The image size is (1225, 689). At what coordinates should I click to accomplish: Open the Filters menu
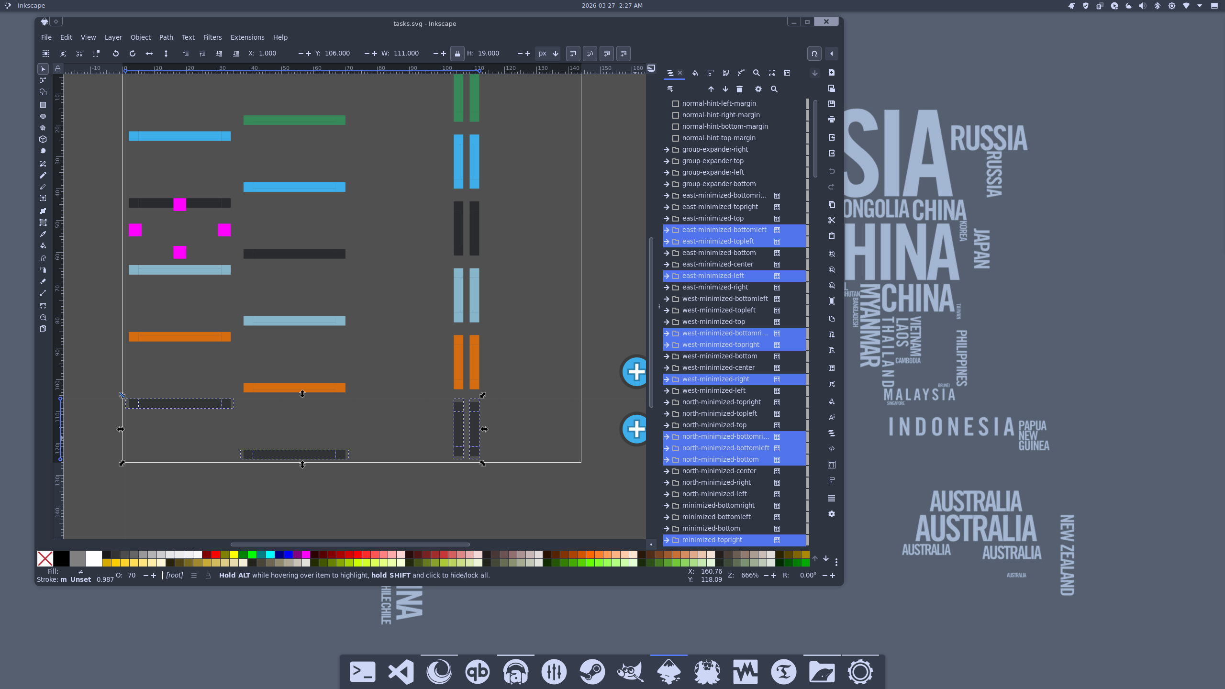pos(212,37)
